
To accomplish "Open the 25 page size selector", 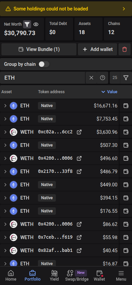I will [x=115, y=78].
